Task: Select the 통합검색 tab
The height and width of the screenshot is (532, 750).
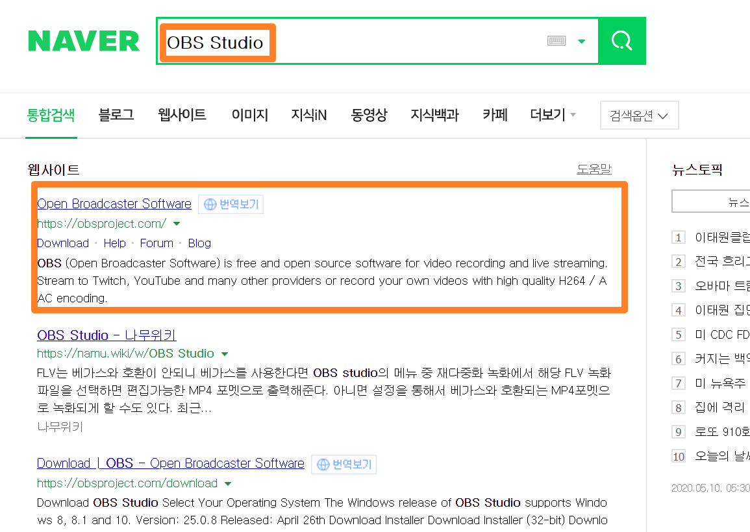Action: (51, 115)
